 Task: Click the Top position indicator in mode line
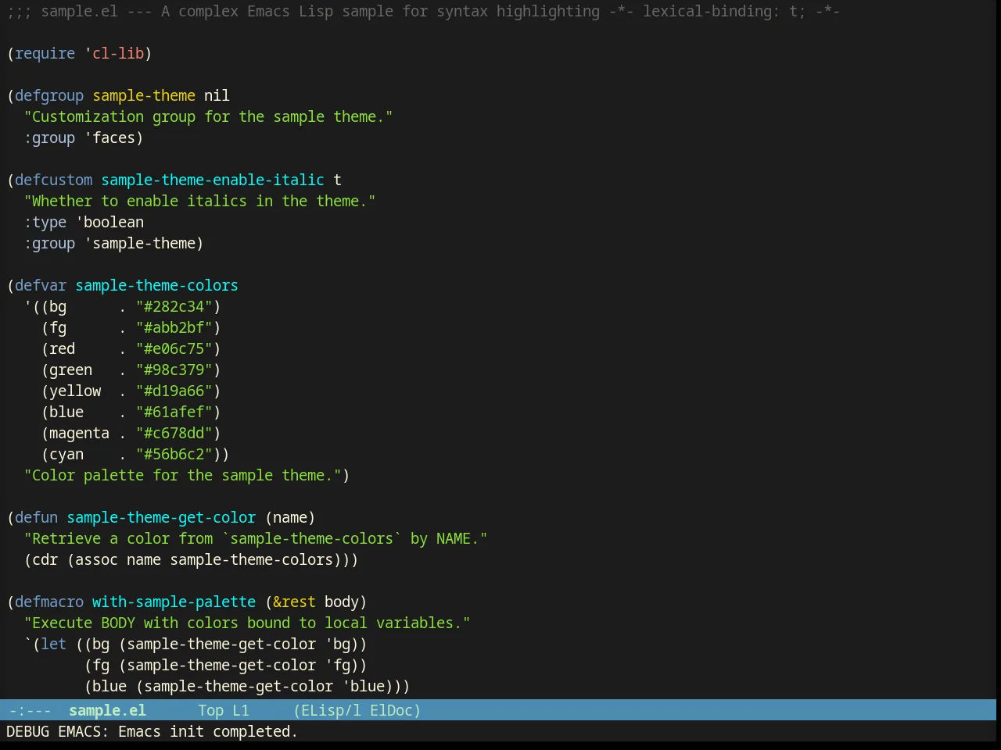pos(210,710)
